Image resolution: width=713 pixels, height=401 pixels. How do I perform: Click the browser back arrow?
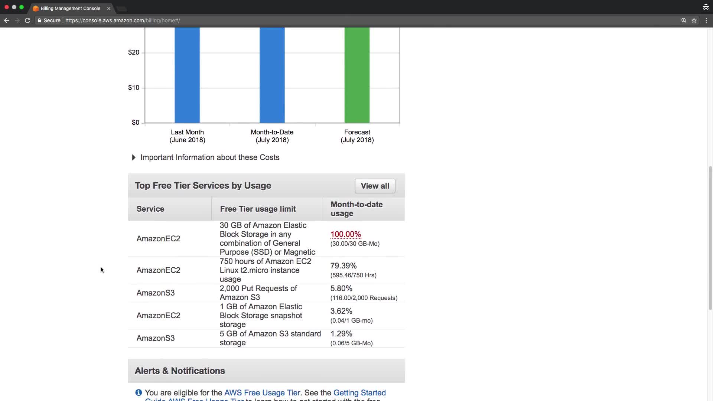7,20
